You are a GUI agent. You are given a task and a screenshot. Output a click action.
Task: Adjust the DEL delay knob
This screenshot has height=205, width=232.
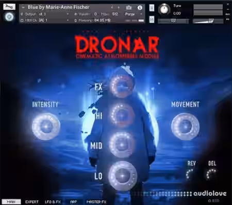point(212,174)
